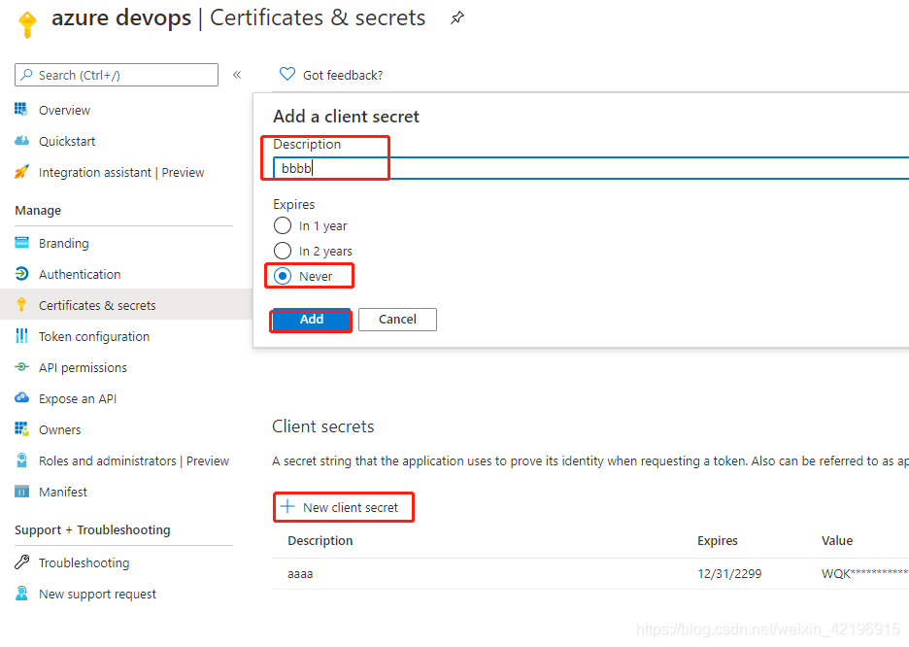Screen dimensions: 909x647
Task: Open the Quickstart menu item
Action: click(67, 142)
